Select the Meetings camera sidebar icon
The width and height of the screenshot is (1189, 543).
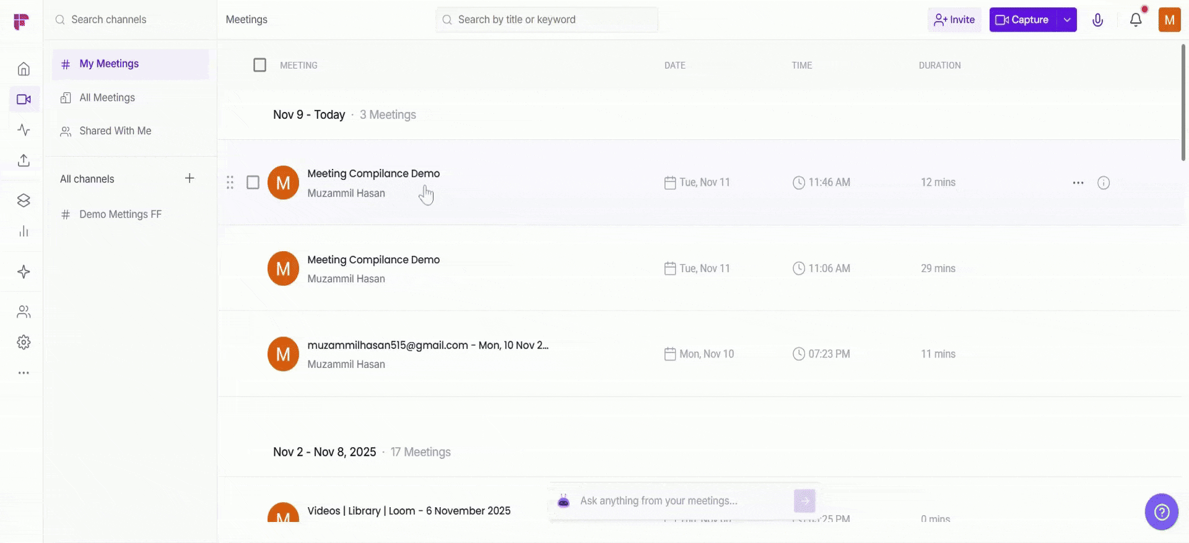[24, 99]
